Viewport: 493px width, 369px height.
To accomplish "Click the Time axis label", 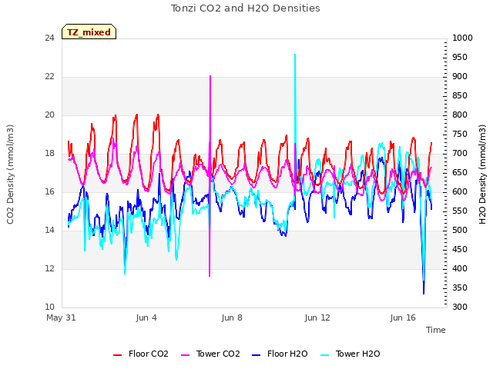I will coord(436,330).
